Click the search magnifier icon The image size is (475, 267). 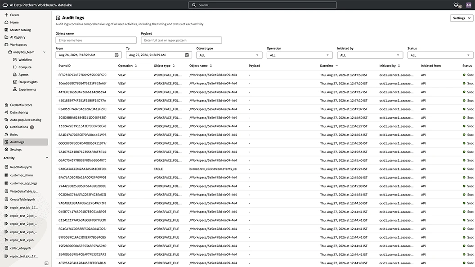tap(194, 5)
